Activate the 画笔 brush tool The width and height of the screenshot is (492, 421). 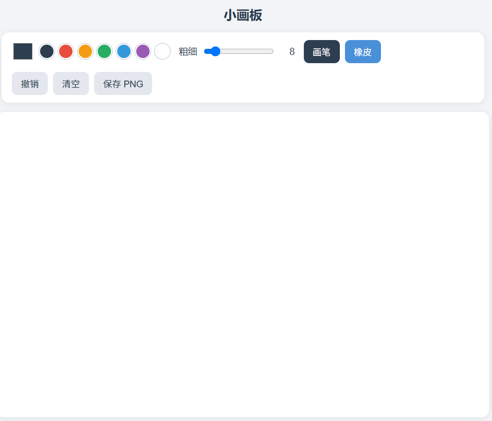(322, 52)
